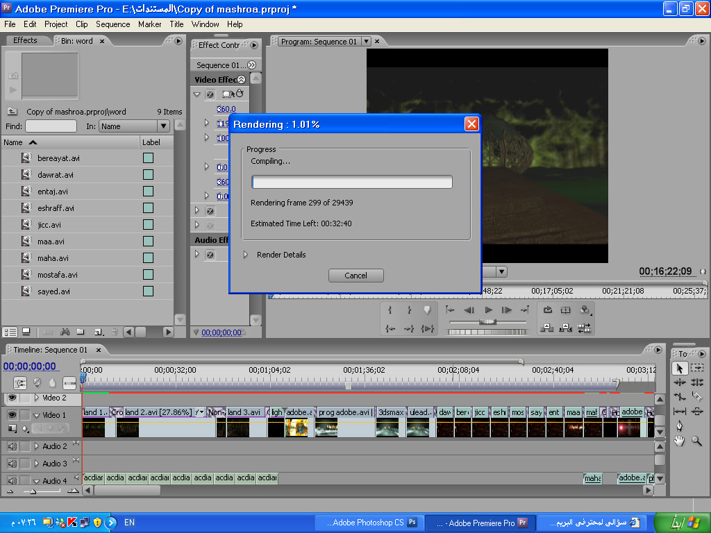Open the Title menu
This screenshot has width=711, height=533.
(176, 24)
